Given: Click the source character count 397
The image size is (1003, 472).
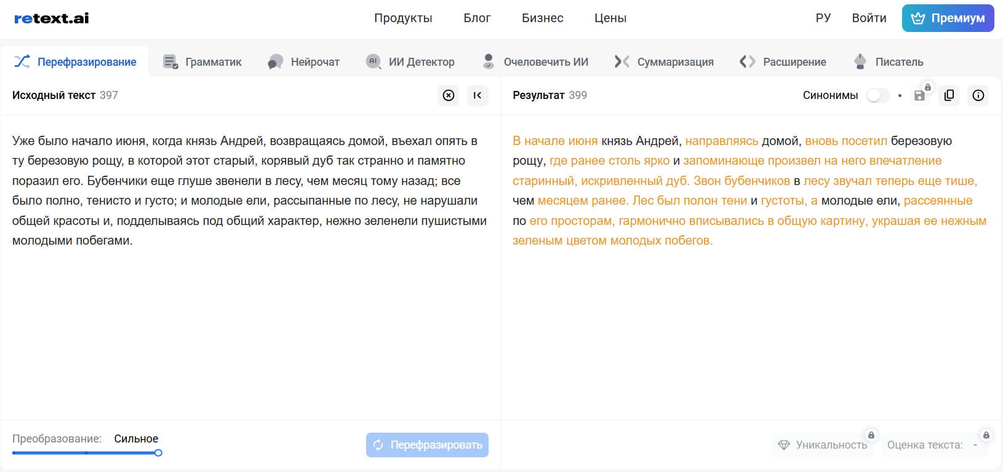Looking at the screenshot, I should pyautogui.click(x=109, y=95).
